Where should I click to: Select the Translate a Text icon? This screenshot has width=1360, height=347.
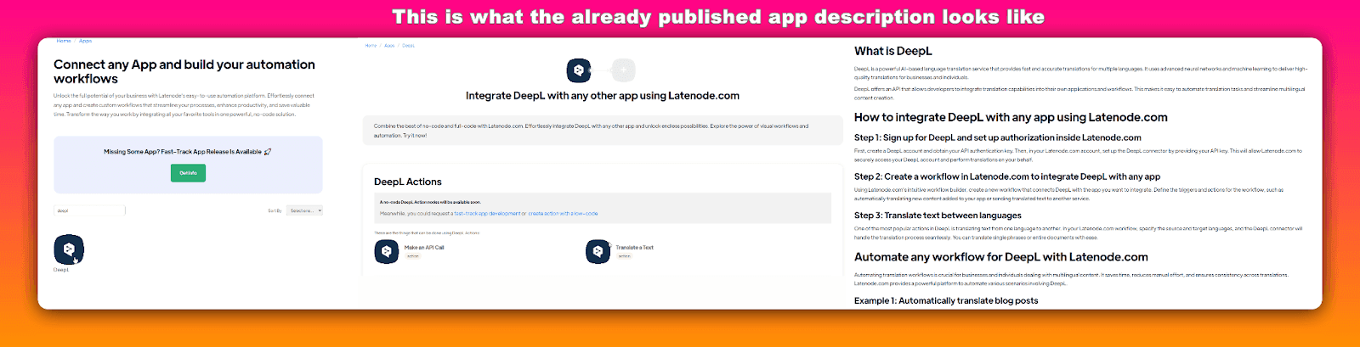coord(598,251)
